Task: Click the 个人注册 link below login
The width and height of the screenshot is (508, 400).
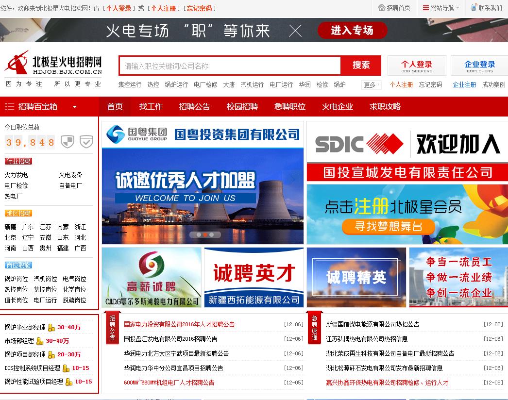Action: pyautogui.click(x=401, y=84)
